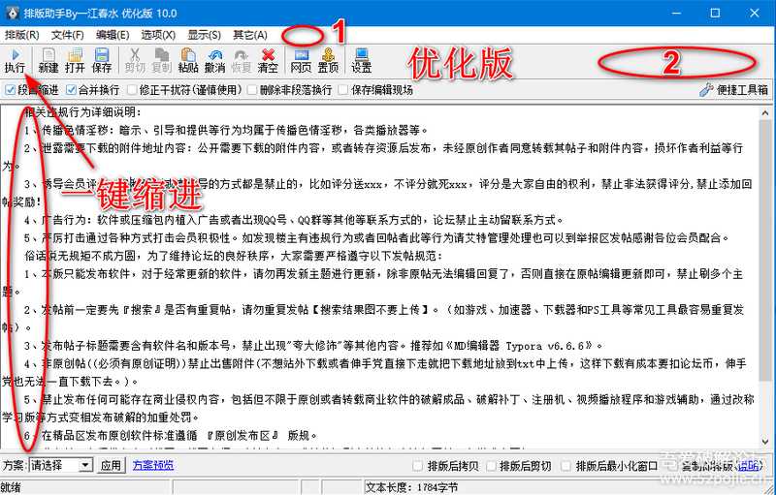Screen dimensions: 776x495
Task: Click the 新建 (New) toolbar icon
Action: 48,60
